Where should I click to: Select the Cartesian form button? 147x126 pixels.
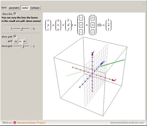pyautogui.click(x=35, y=8)
